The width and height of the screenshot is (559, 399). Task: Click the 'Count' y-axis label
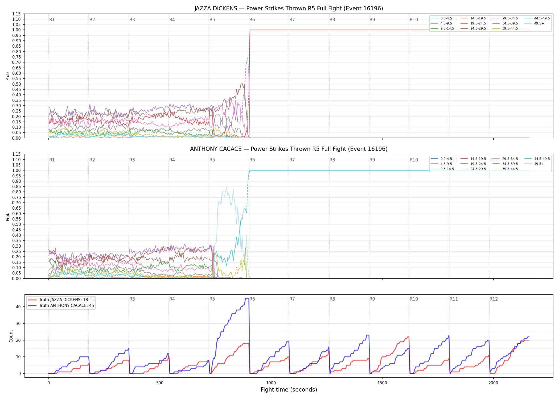coord(11,336)
